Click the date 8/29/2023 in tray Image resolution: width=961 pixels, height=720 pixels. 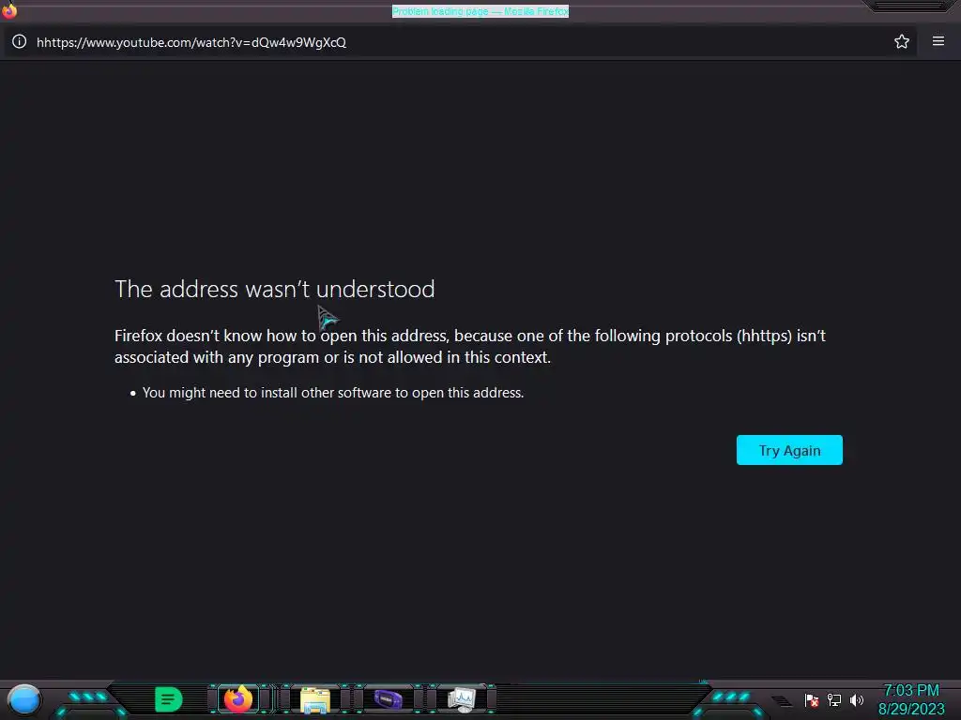(911, 709)
